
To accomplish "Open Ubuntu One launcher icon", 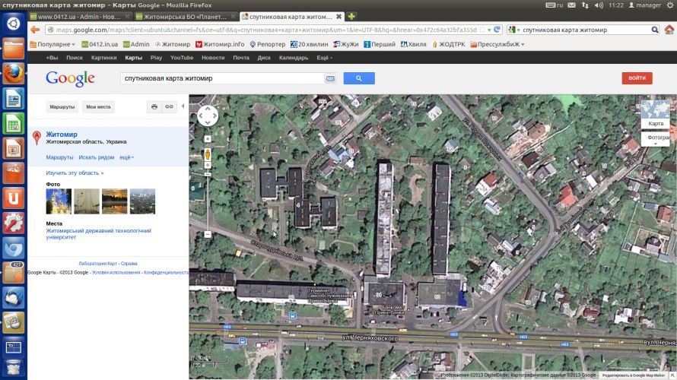I will (14, 198).
